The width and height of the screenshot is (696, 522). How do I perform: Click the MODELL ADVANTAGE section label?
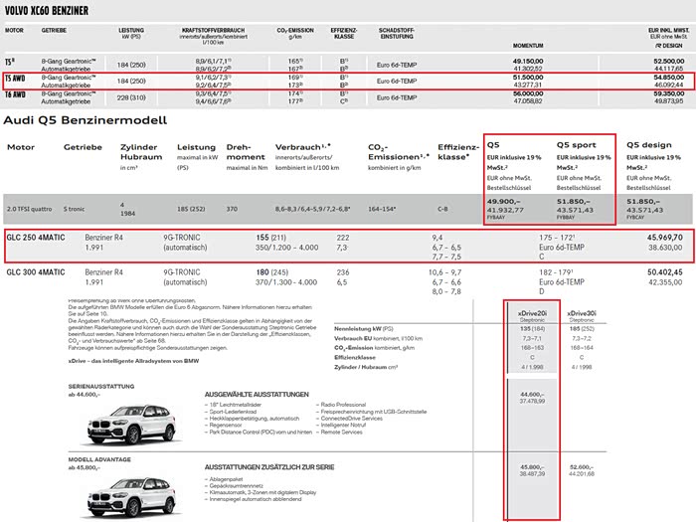(99, 459)
